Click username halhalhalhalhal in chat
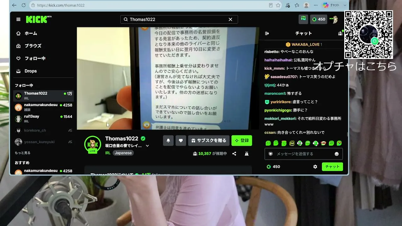This screenshot has width=402, height=226. (278, 60)
